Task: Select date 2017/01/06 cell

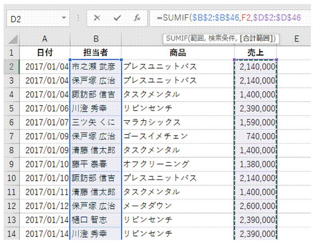Action: [x=45, y=108]
